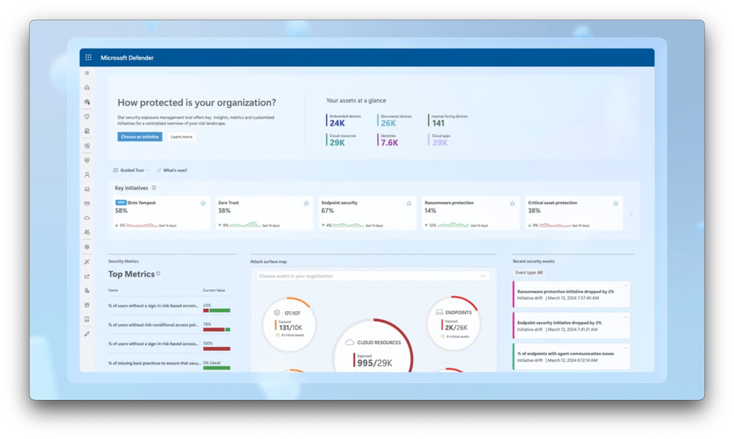Select the Endpoints 2K/26K bubble

pyautogui.click(x=453, y=323)
